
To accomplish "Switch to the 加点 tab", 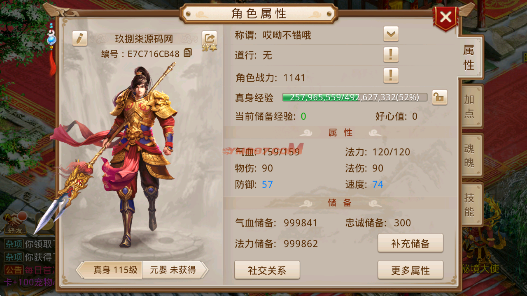I will 470,106.
